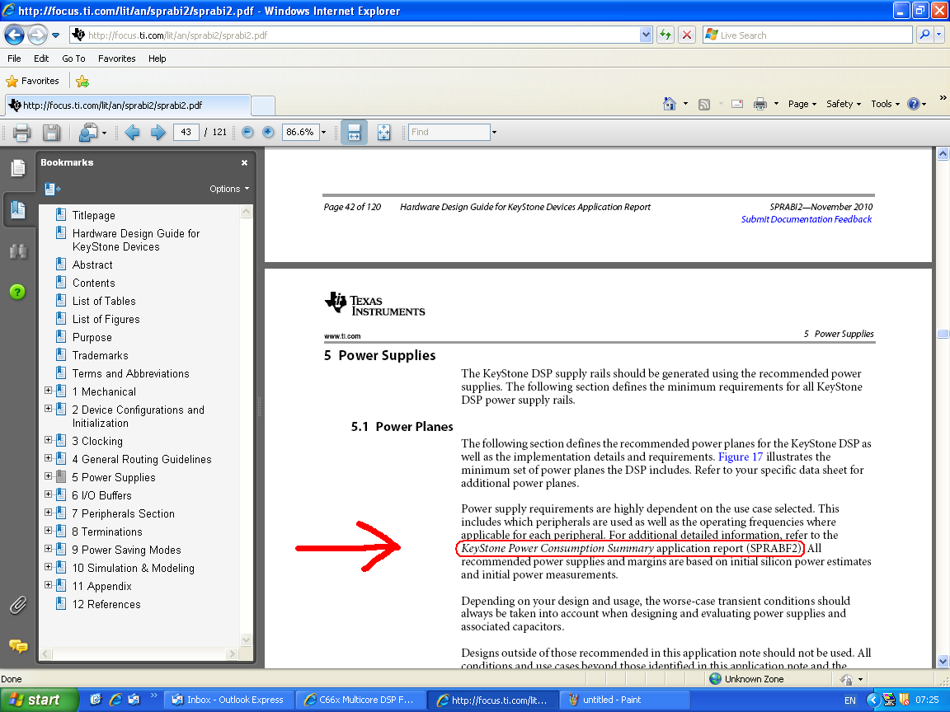950x712 pixels.
Task: Open the search binoculars panel
Action: point(17,251)
